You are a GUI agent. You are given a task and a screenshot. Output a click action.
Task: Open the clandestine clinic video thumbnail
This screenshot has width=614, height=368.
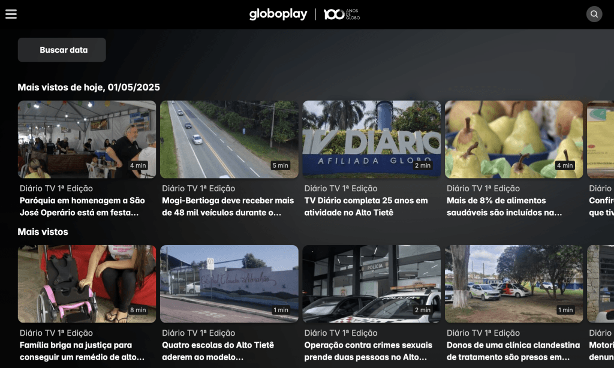coord(514,283)
